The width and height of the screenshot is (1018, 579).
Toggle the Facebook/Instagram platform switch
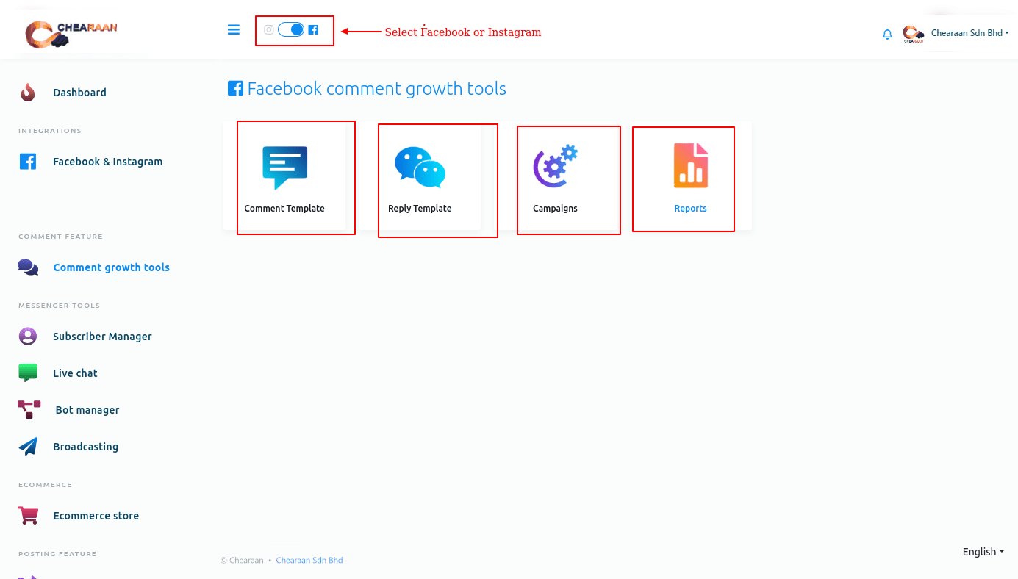click(x=291, y=30)
